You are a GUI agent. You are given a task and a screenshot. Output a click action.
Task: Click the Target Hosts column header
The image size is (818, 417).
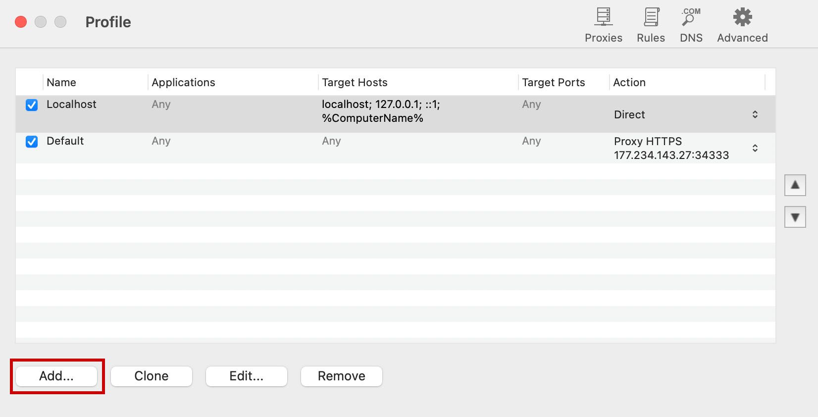[x=355, y=82]
